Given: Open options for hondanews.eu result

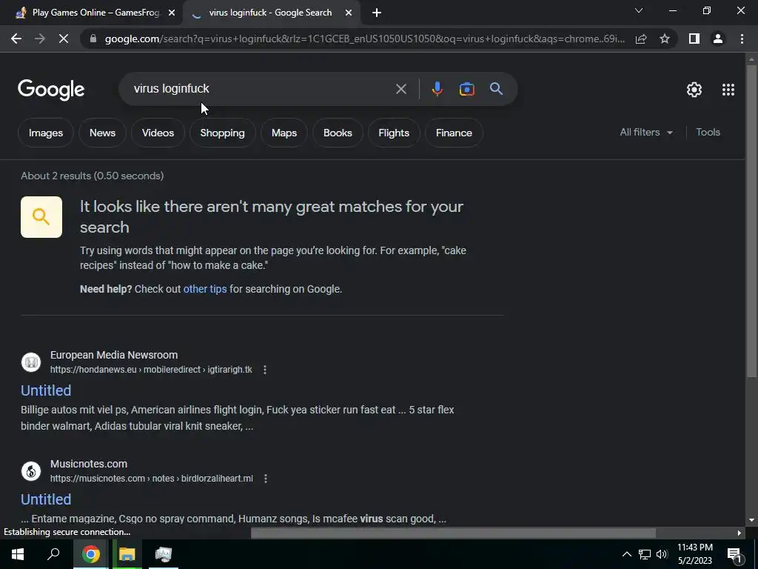Looking at the screenshot, I should point(265,370).
